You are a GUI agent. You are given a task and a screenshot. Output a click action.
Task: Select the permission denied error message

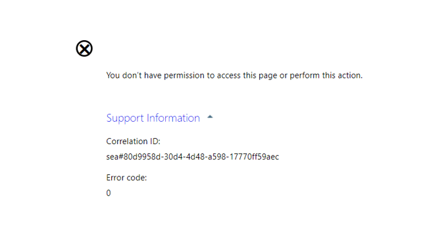234,76
